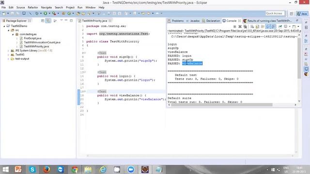This screenshot has width=310, height=174.
Task: Open the External Tools dropdown arrow
Action: 58,14
